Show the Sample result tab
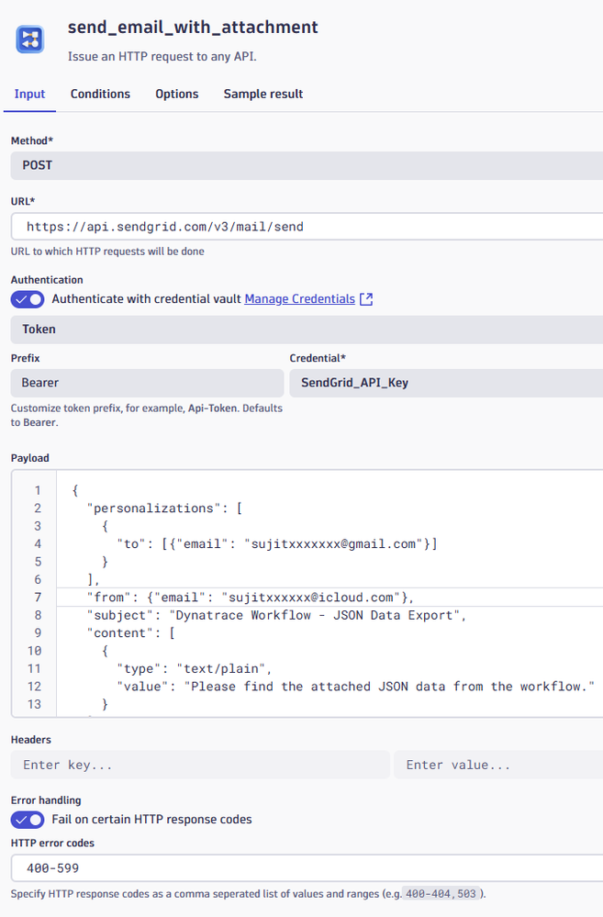Image resolution: width=603 pixels, height=917 pixels. (x=263, y=95)
